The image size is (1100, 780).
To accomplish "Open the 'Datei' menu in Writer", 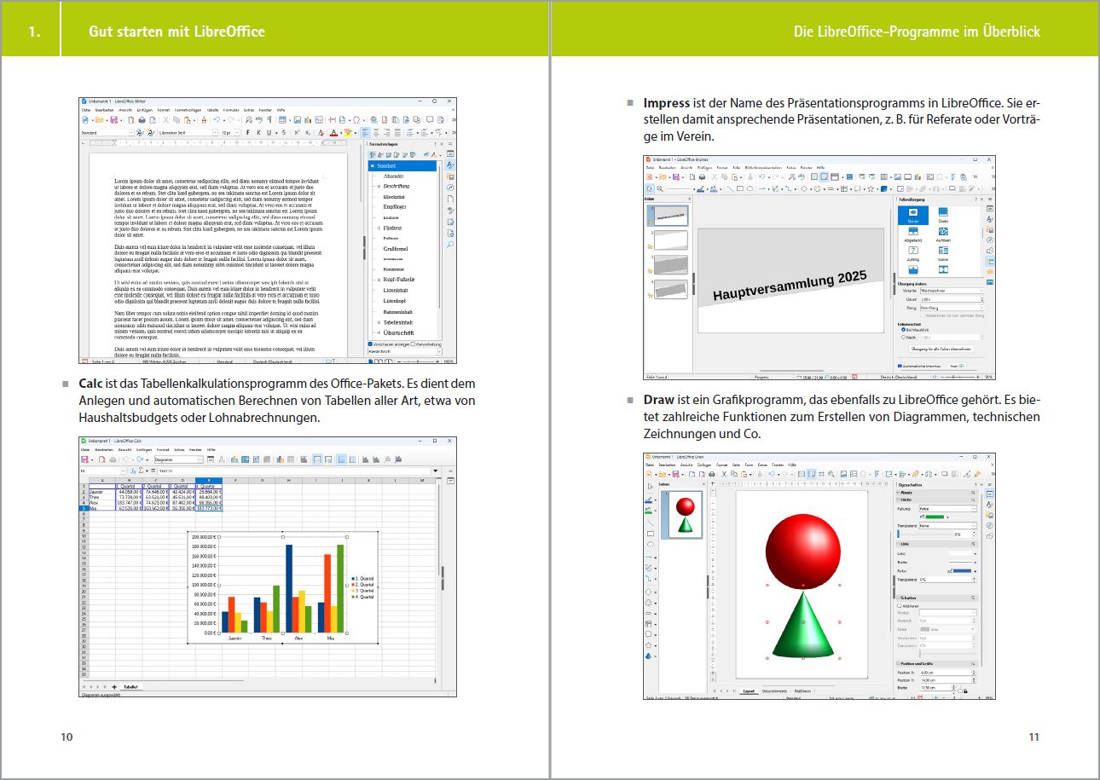I will [86, 110].
